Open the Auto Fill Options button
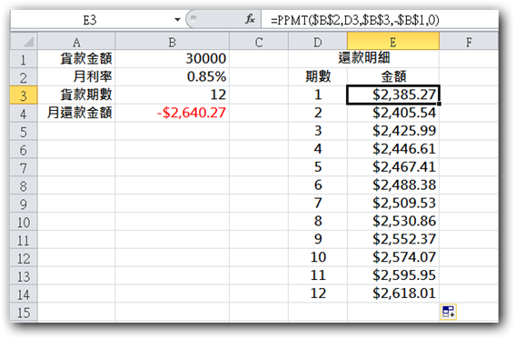This screenshot has width=515, height=339. point(449,312)
